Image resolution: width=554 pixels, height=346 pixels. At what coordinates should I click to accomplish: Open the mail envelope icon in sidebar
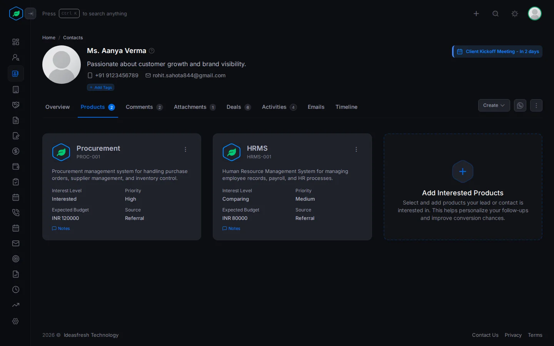pos(16,243)
